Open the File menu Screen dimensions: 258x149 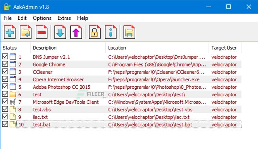click(8, 18)
